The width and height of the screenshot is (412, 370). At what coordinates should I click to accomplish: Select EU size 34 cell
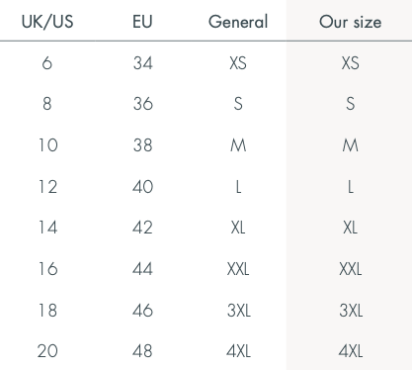point(143,62)
